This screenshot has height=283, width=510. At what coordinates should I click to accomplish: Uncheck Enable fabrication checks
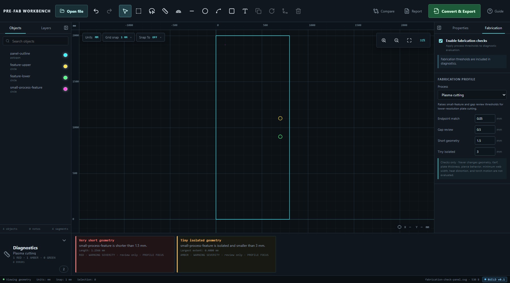pos(441,41)
